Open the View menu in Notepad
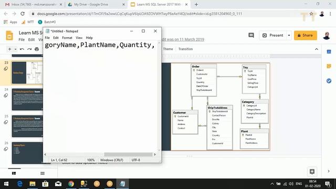Screen dimensions: 336x189 click(79, 38)
